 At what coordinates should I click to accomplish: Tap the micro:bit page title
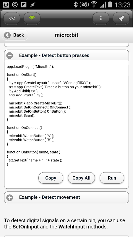(66, 35)
